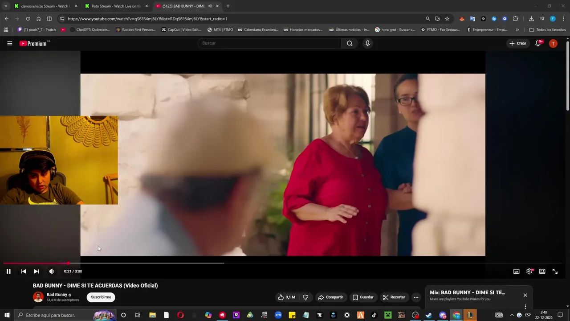Open Chrome three-dot menu
570x321 pixels.
click(563, 19)
